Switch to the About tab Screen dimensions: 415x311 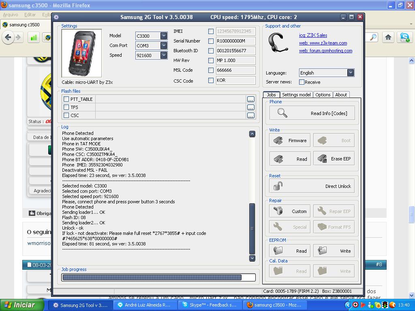coord(341,95)
